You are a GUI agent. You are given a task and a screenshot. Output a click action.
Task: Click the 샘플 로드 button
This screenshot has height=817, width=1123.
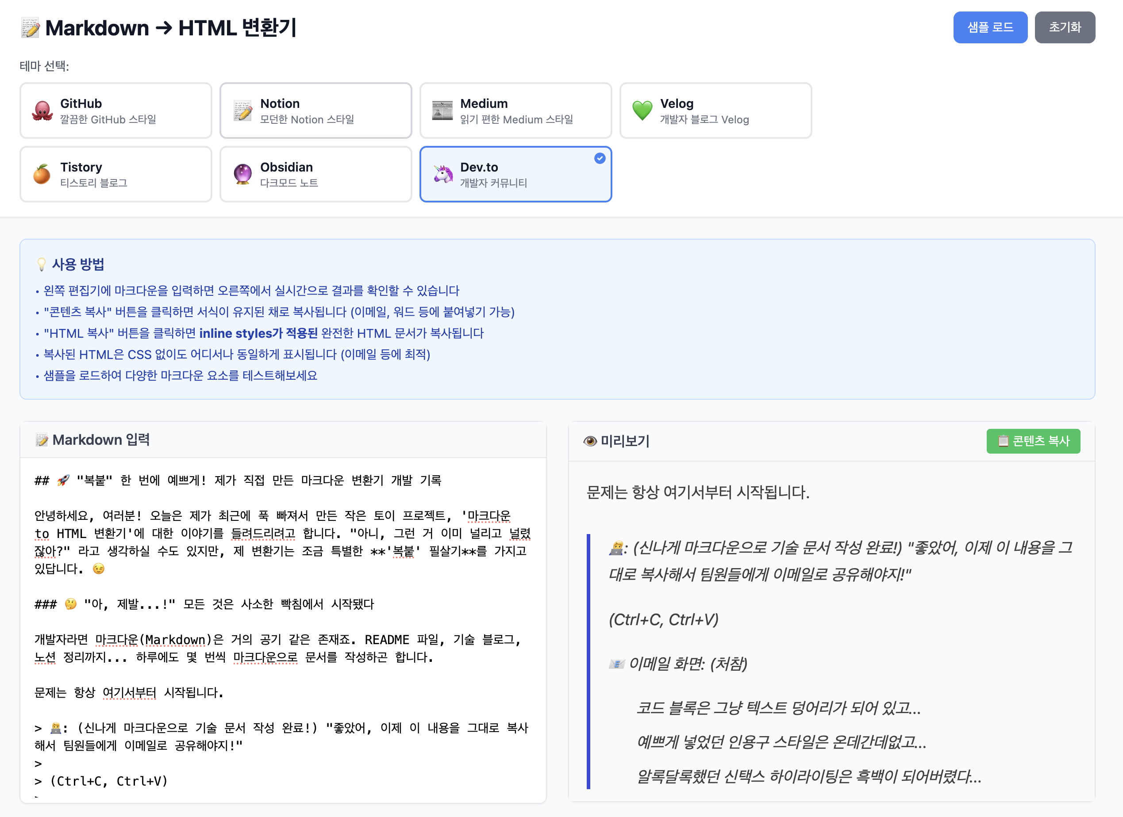click(x=990, y=27)
